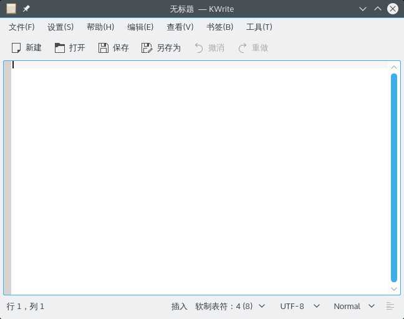
Task: Open the 帮助(H) menu
Action: click(x=100, y=27)
